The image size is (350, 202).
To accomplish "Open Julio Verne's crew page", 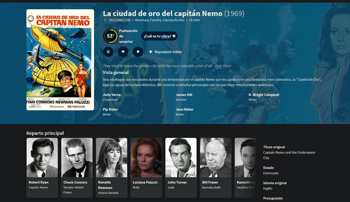I will (x=112, y=95).
